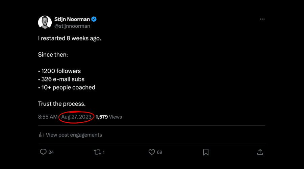Bookmark this post
304x169 pixels.
[x=206, y=152]
